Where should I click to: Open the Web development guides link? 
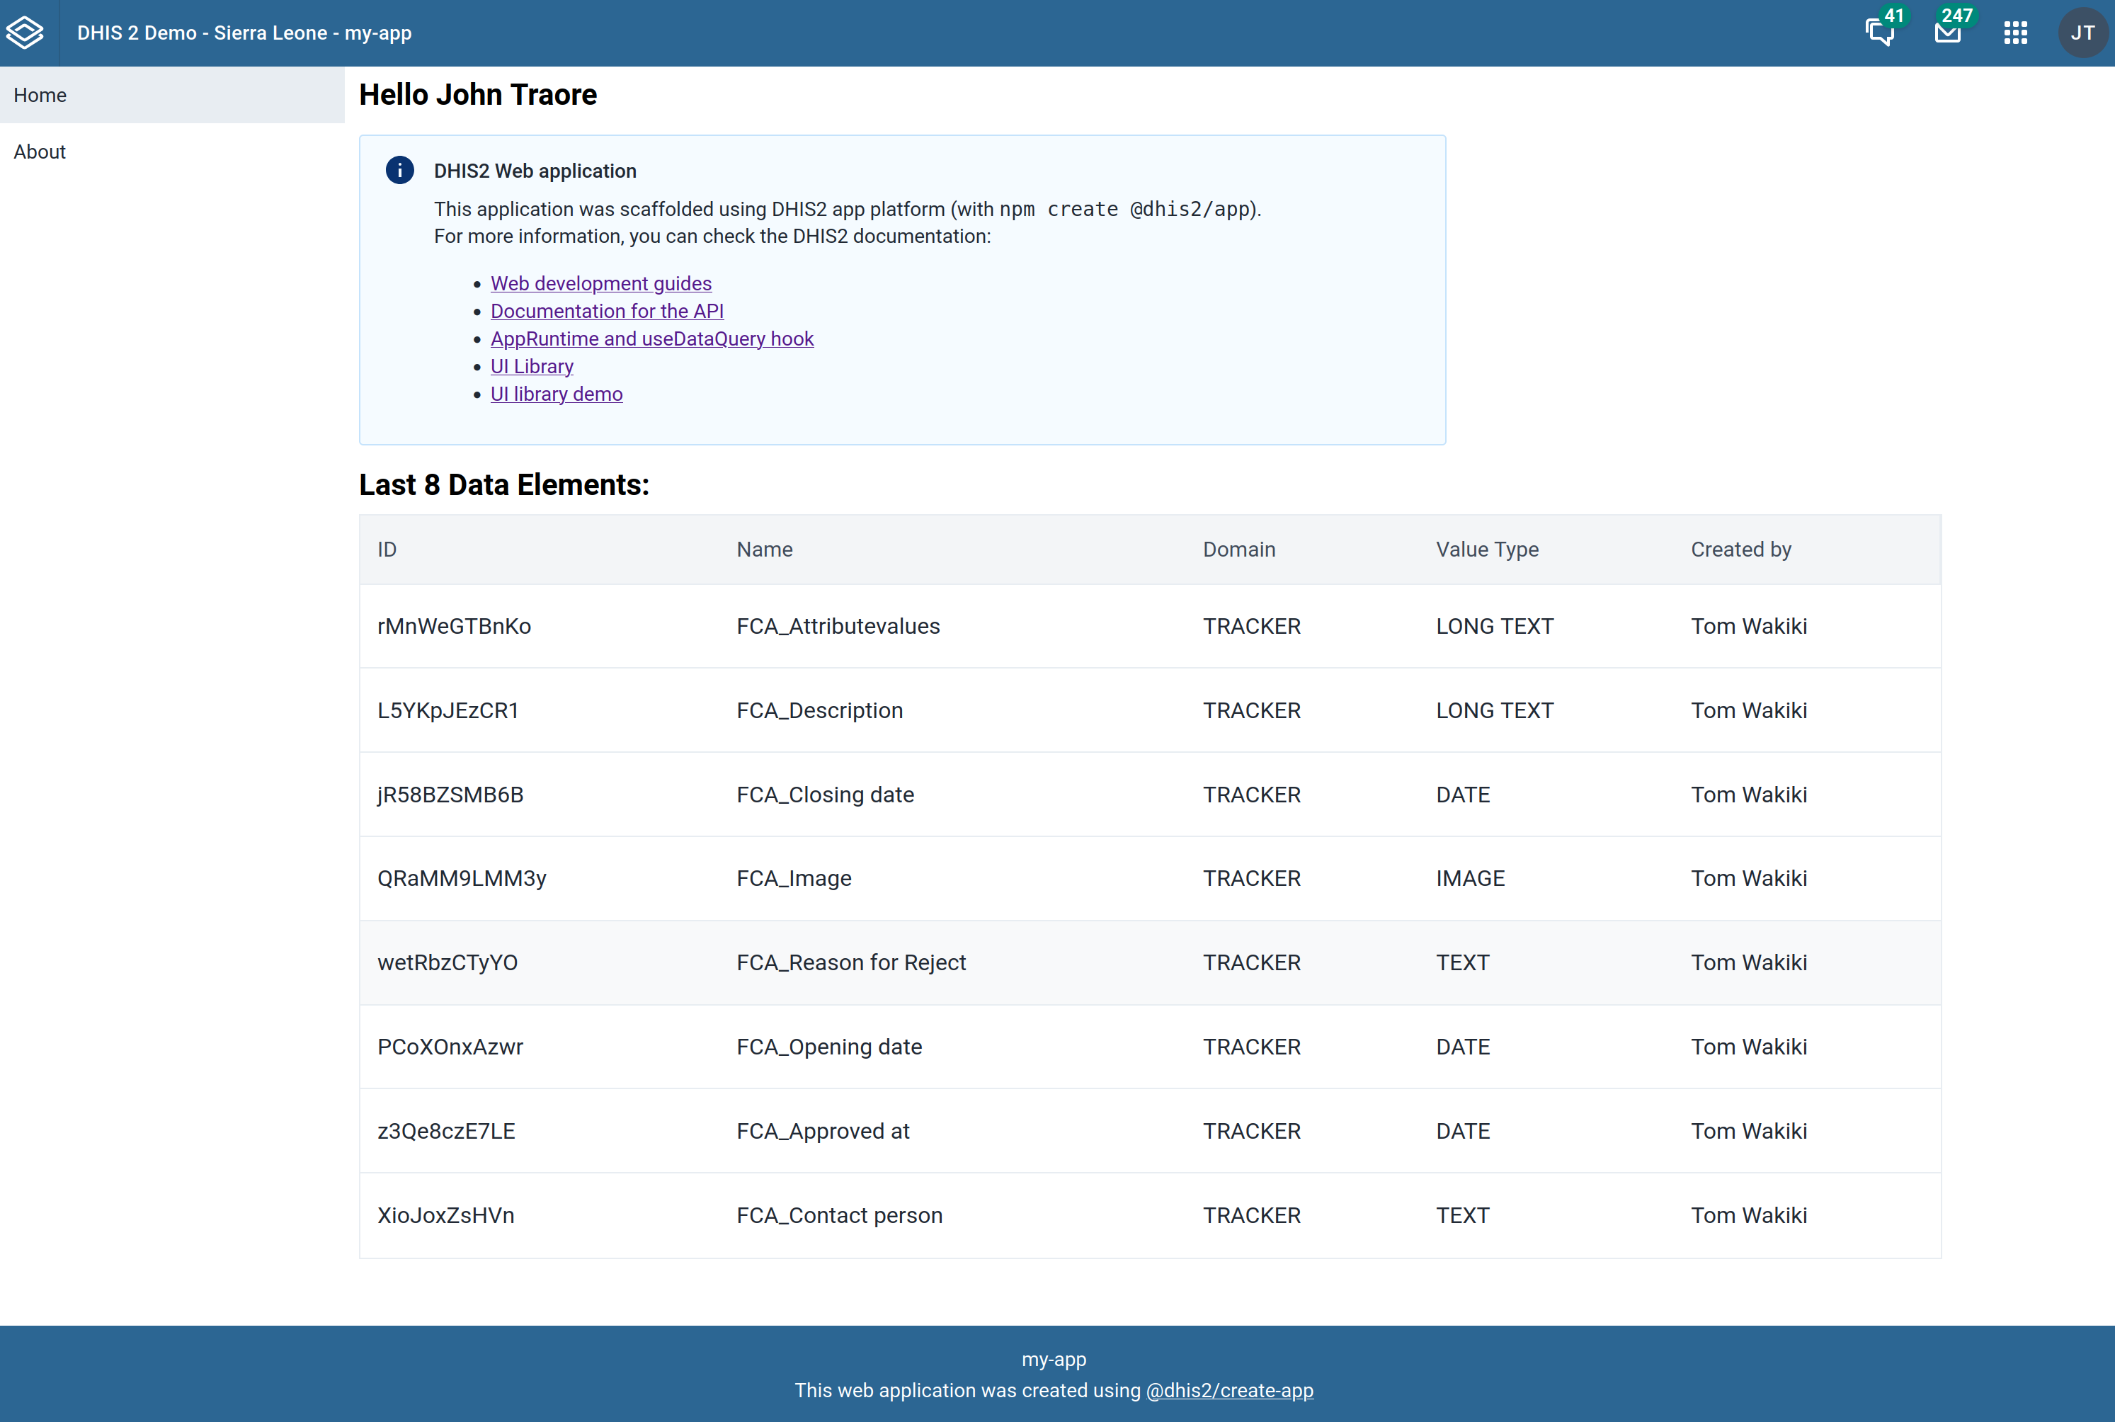601,283
